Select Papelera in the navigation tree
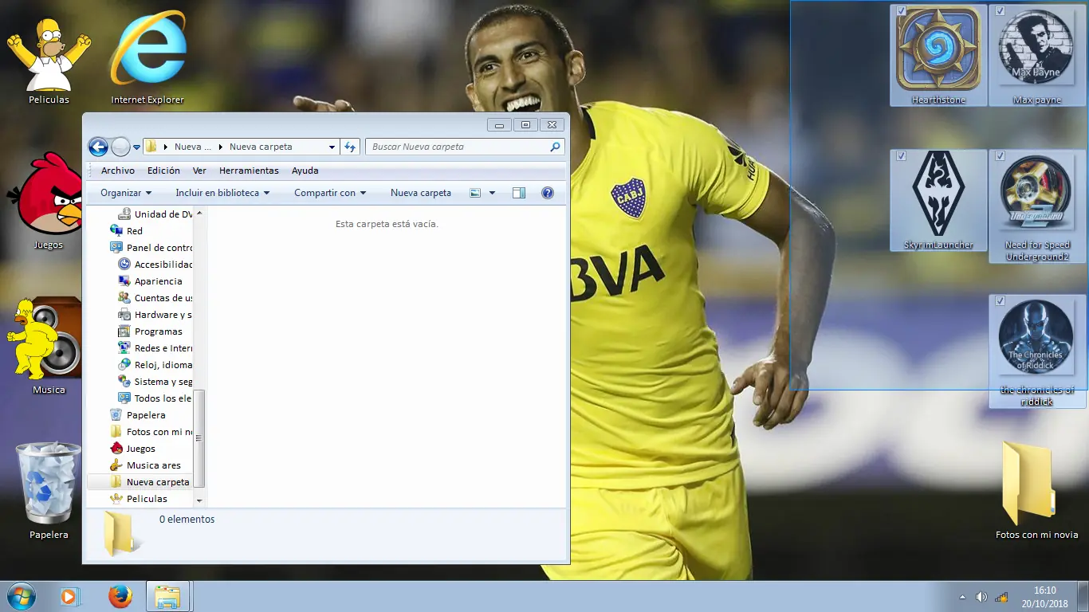The height and width of the screenshot is (612, 1089). click(x=146, y=415)
